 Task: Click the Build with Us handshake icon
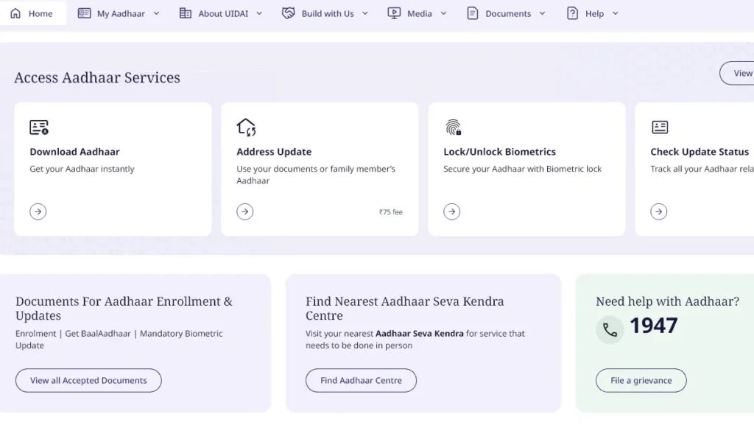coord(288,13)
